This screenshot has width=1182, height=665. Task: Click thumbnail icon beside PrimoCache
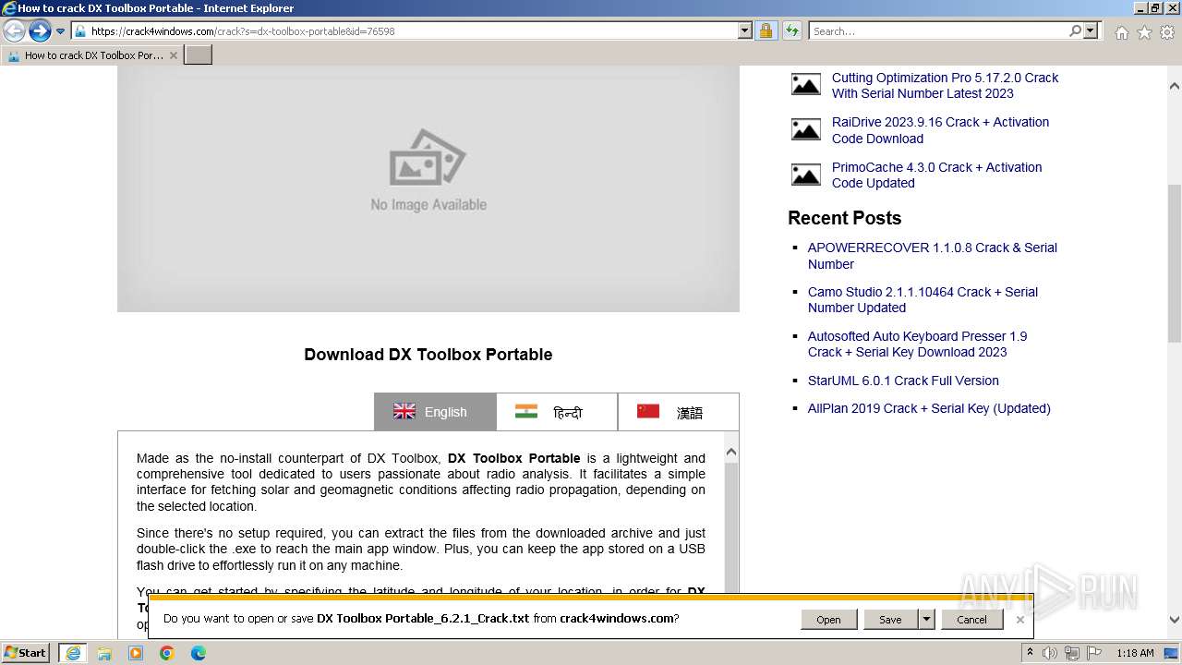(806, 175)
